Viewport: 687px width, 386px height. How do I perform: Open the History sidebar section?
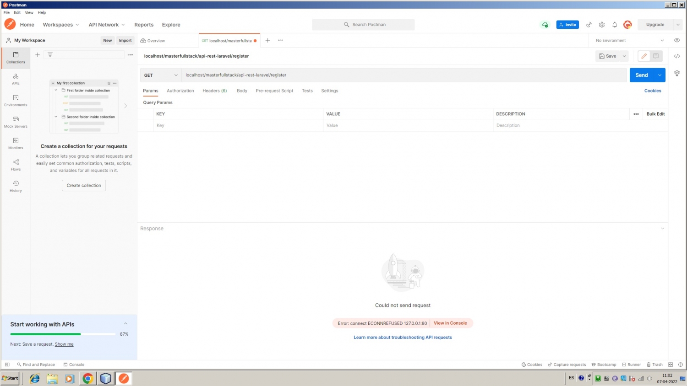(16, 186)
